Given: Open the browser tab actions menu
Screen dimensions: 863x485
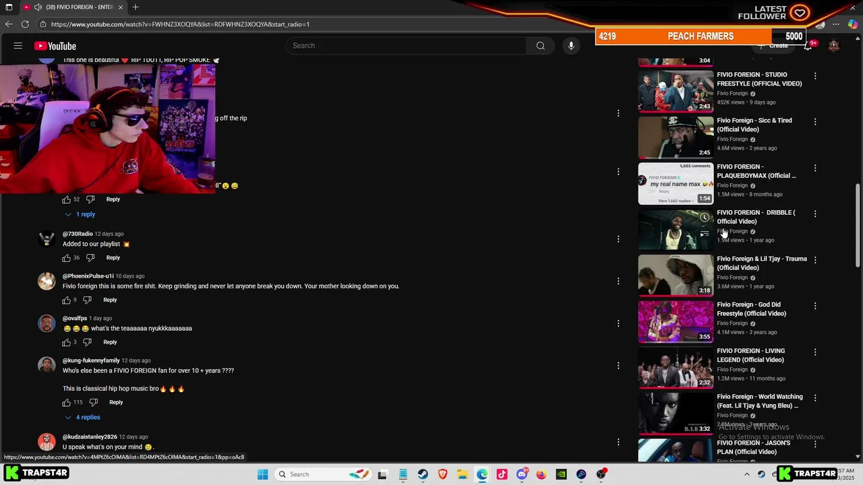Looking at the screenshot, I should click(9, 7).
